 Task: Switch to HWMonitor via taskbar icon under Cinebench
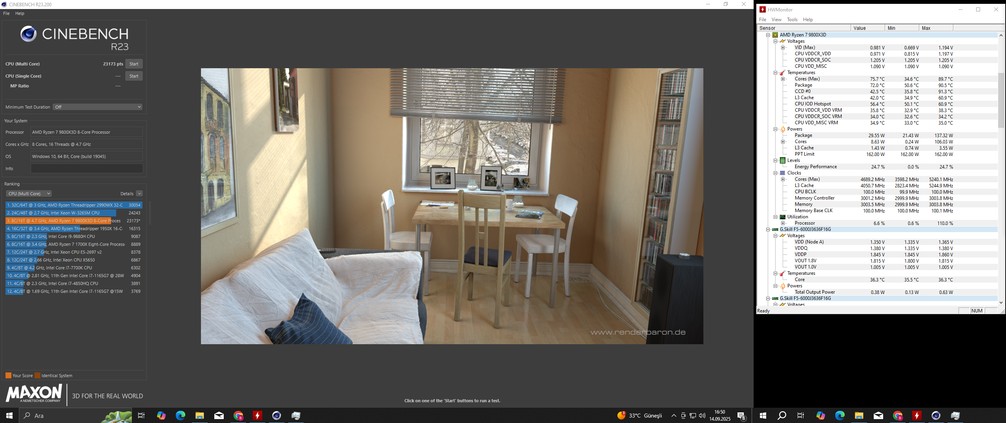pos(257,416)
